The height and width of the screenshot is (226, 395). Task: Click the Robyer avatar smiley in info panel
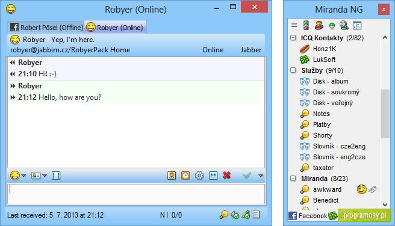click(15, 40)
